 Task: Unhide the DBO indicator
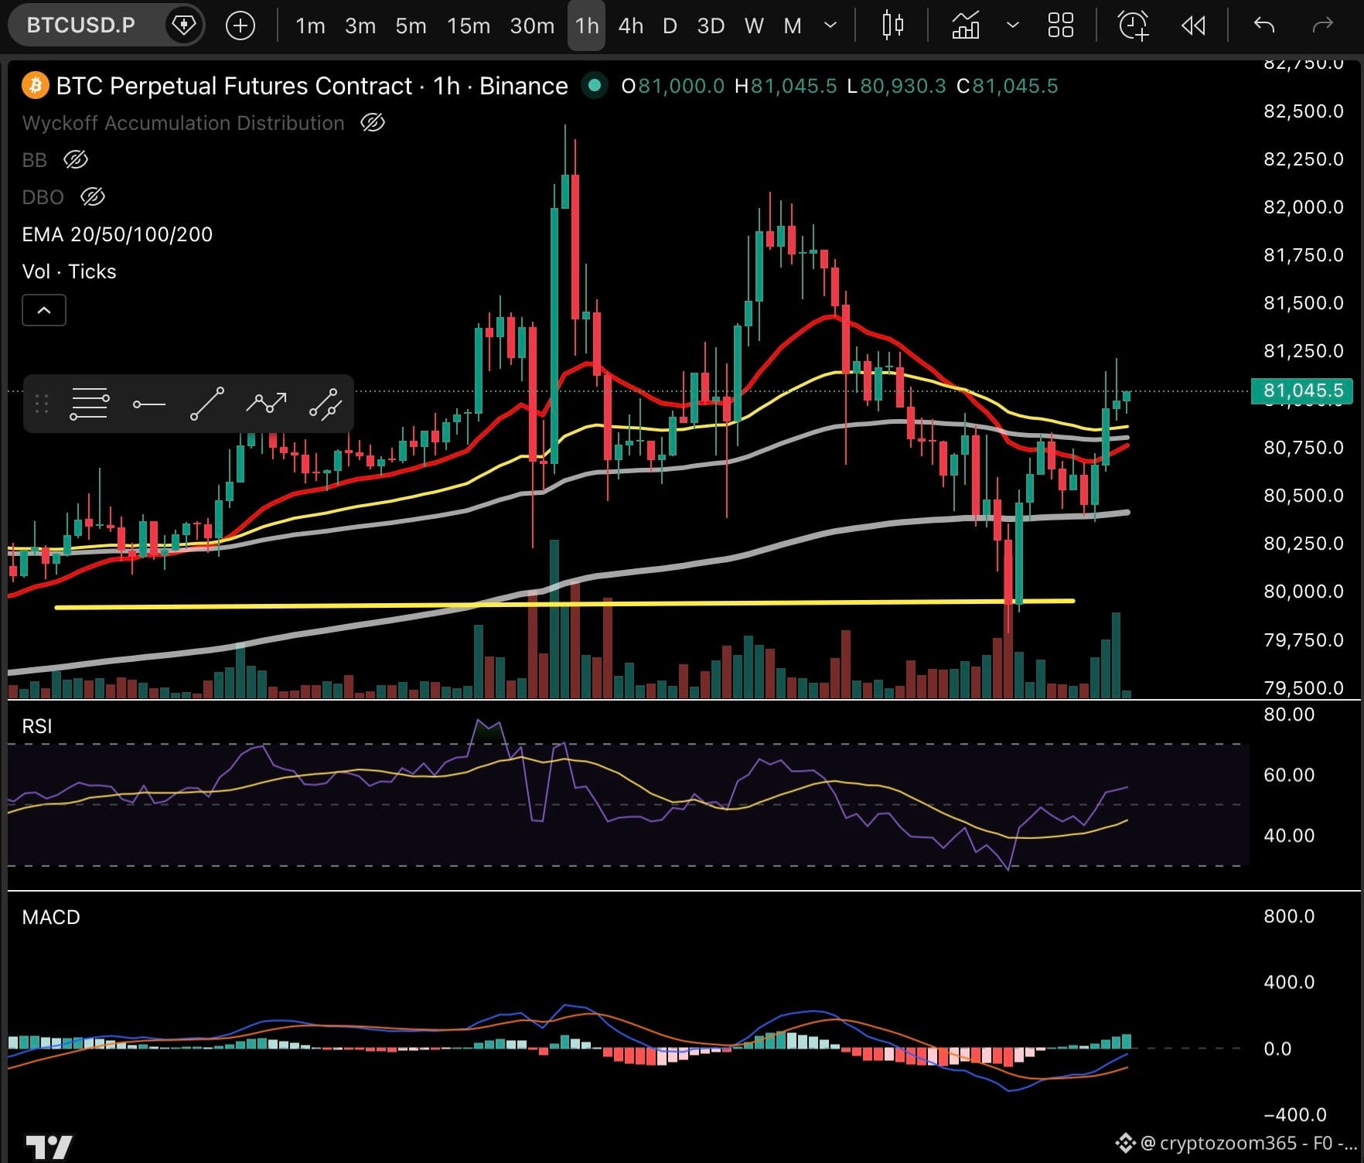tap(93, 196)
